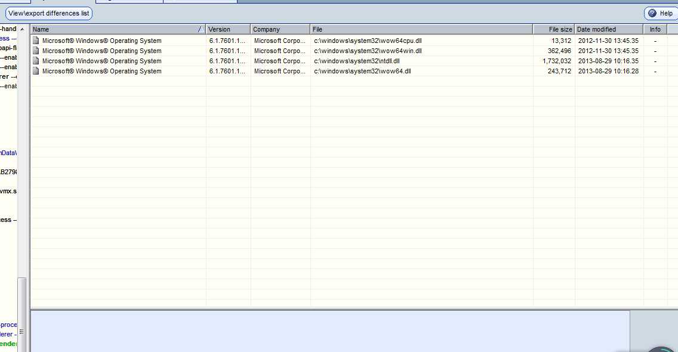Click Microsoft Corpo... in wow64win.dll row
Screen dimensions: 678x352
(280, 51)
